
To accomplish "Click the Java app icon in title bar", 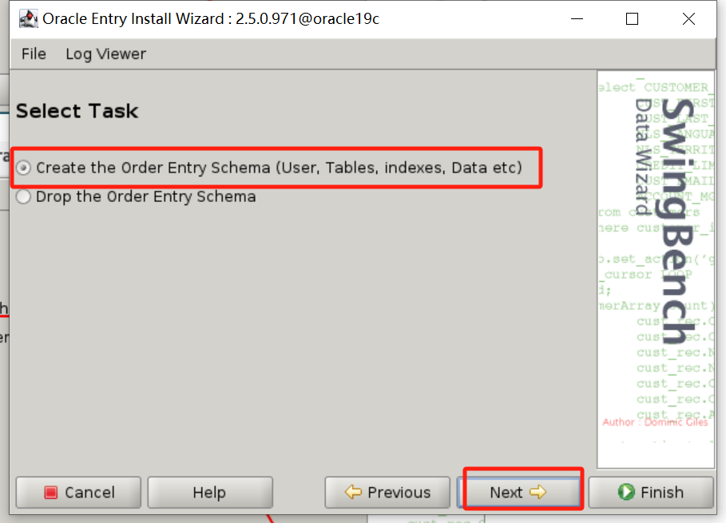I will 28,18.
